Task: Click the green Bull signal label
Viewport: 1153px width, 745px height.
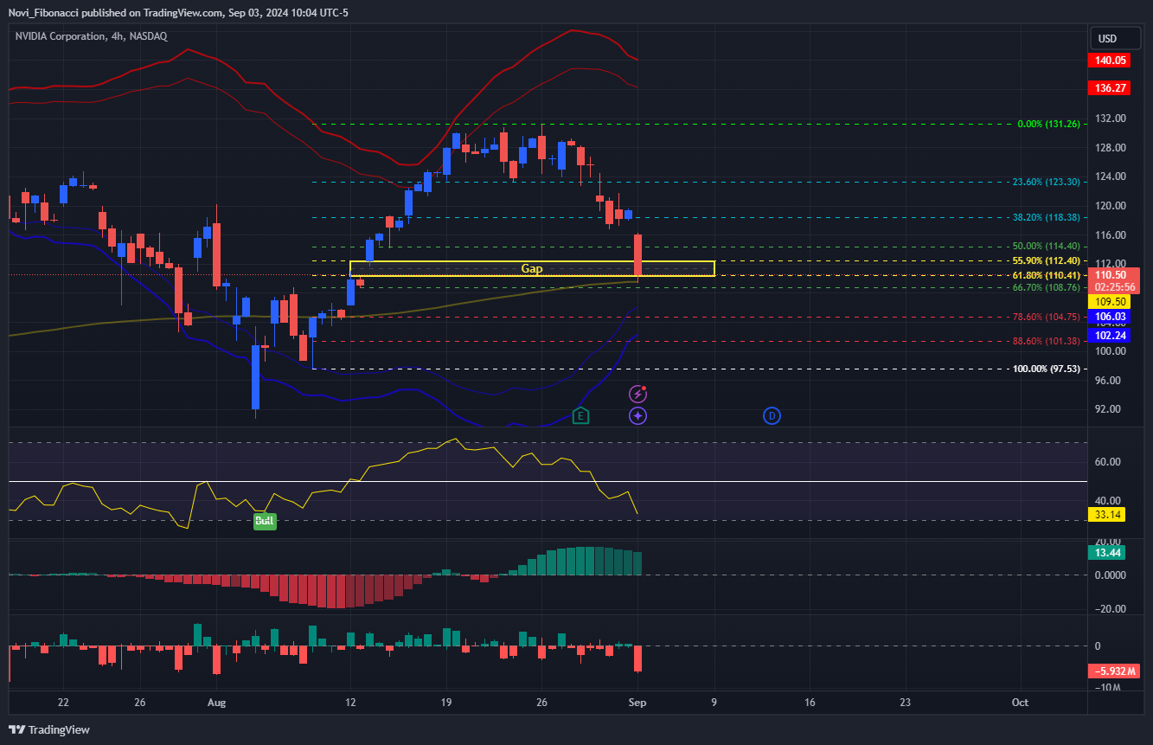Action: [265, 521]
